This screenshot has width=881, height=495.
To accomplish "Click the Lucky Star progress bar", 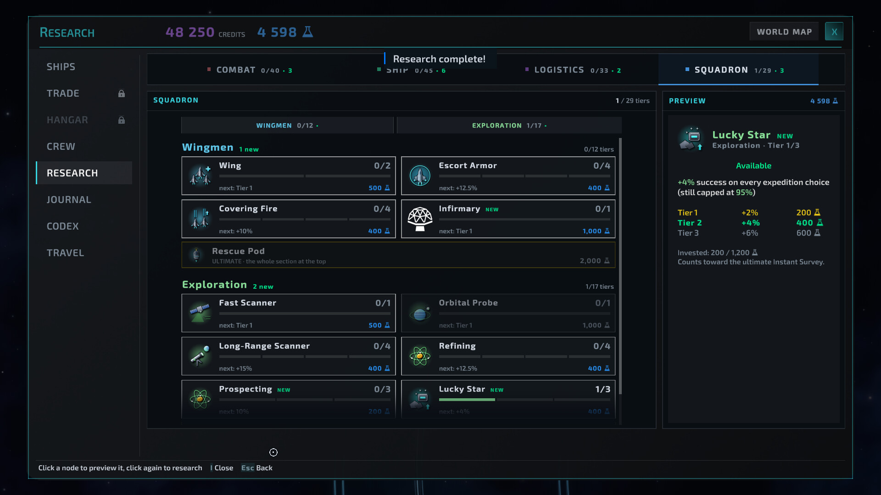I will coord(524,400).
